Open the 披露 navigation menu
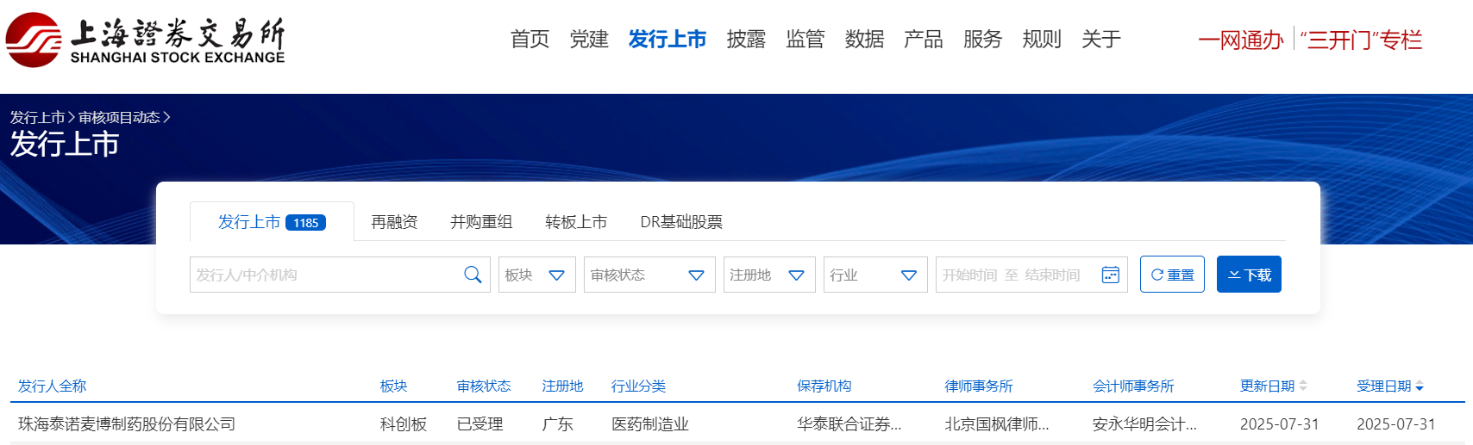Viewport: 1473px width, 445px height. click(746, 40)
